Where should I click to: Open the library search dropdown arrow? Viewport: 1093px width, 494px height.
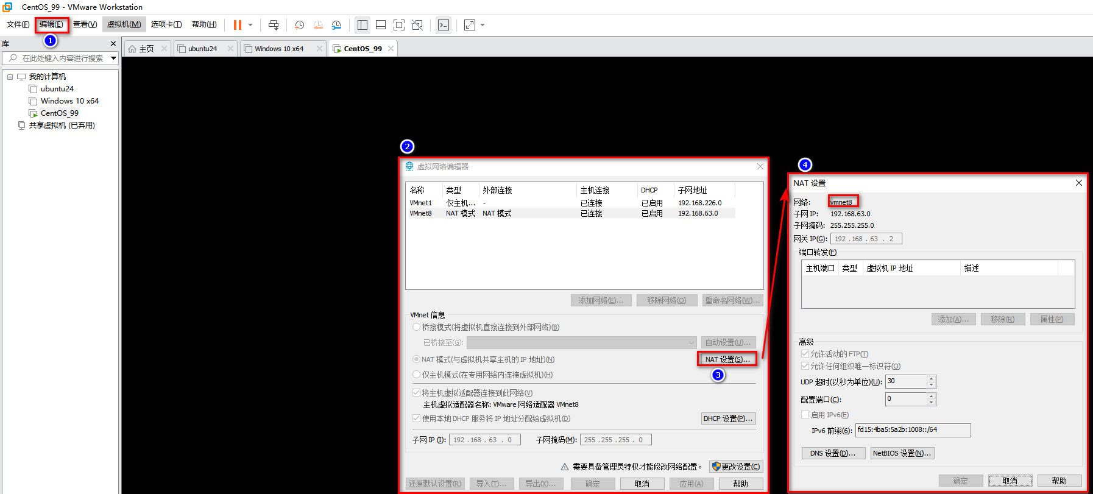click(113, 58)
